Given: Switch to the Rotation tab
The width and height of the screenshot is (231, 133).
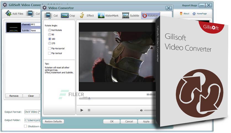Looking at the screenshot, I should click(150, 16).
